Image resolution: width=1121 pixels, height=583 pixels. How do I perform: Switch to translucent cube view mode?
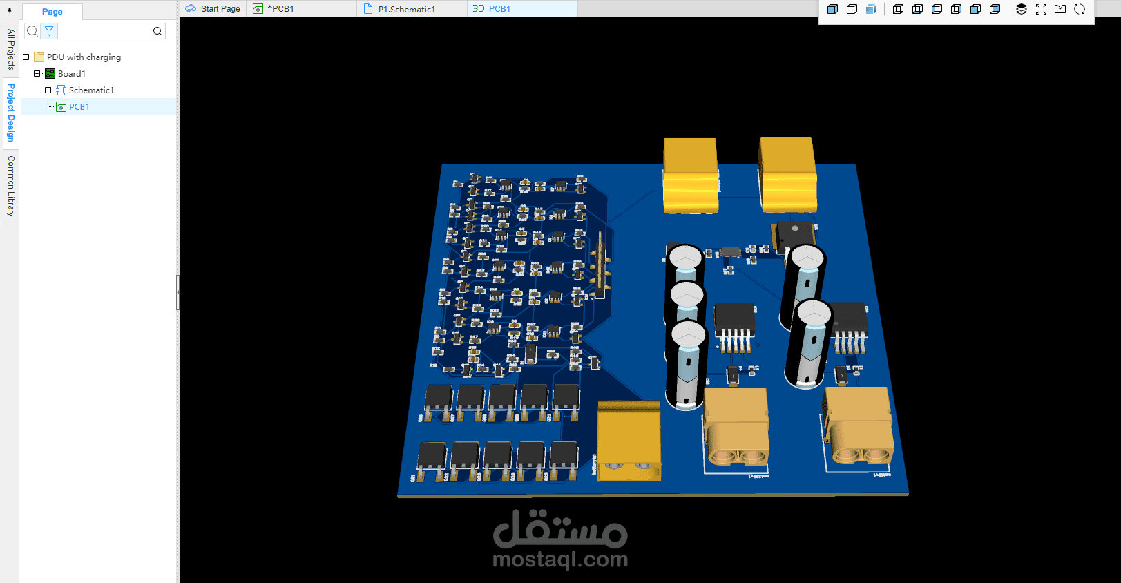[871, 9]
